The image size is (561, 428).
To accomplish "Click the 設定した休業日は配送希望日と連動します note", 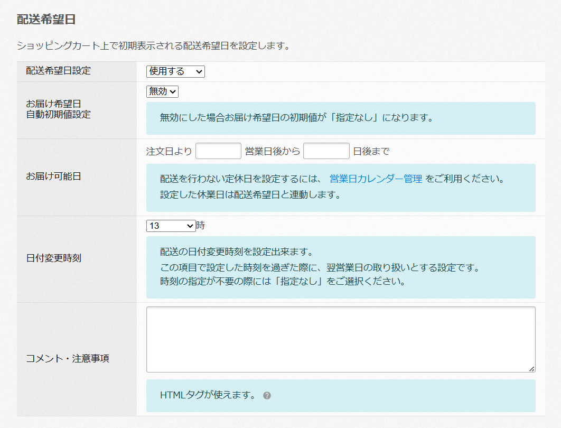I will click(249, 194).
